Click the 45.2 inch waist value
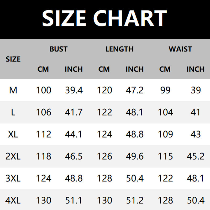This screenshot has width=210, height=210. pyautogui.click(x=196, y=156)
